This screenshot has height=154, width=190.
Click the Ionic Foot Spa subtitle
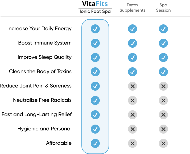[95, 12]
